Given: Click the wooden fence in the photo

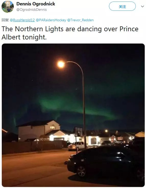Looking at the screenshot, I should (34, 147).
